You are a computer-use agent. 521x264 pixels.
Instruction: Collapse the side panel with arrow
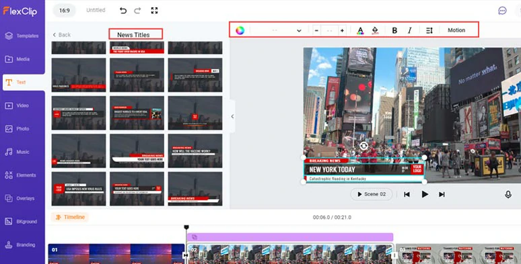(232, 116)
